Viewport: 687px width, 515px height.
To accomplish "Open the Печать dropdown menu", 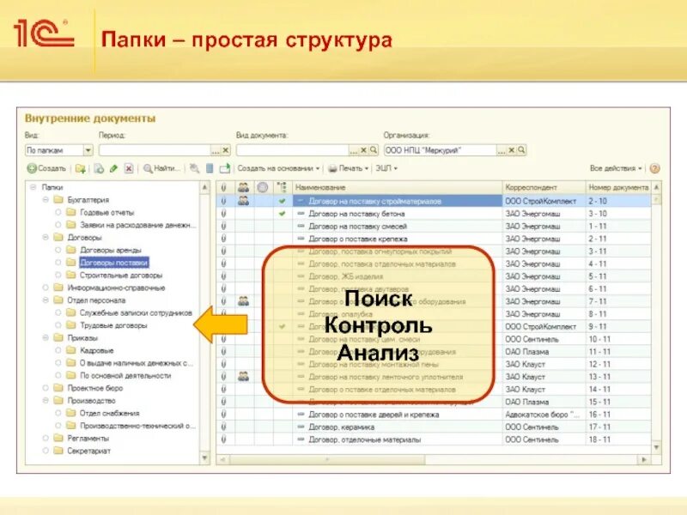I will (349, 168).
